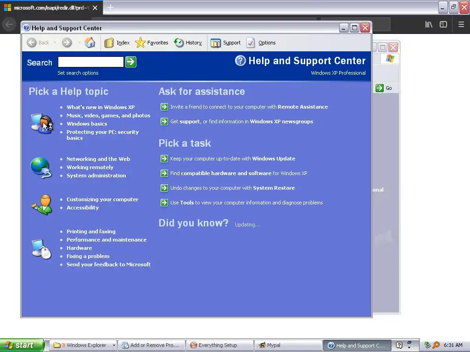This screenshot has width=470, height=352.
Task: Click the globe networking topic icon
Action: point(41,168)
